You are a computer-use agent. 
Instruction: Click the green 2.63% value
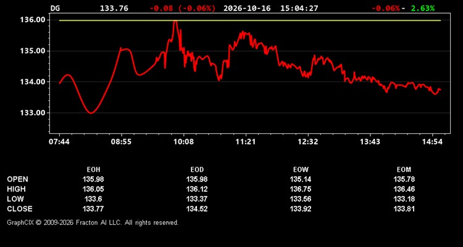[423, 8]
